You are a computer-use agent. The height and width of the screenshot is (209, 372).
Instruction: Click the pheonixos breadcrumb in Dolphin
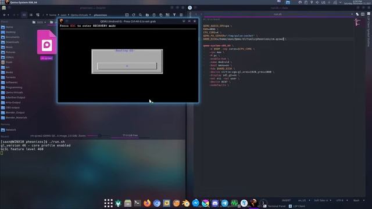click(x=101, y=15)
